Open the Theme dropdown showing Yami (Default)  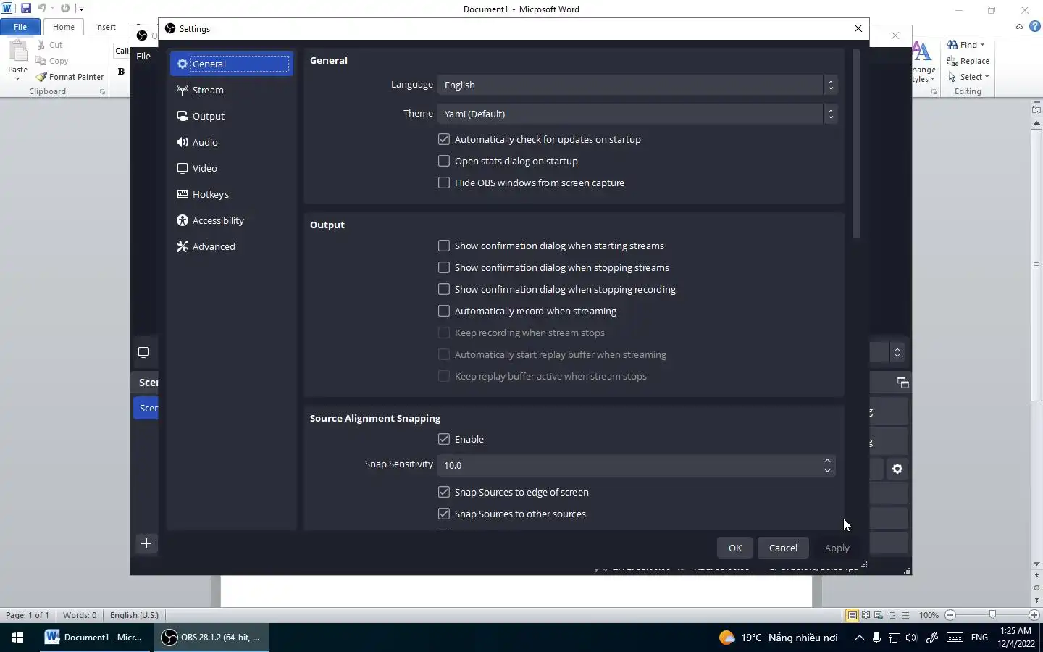[637, 114]
